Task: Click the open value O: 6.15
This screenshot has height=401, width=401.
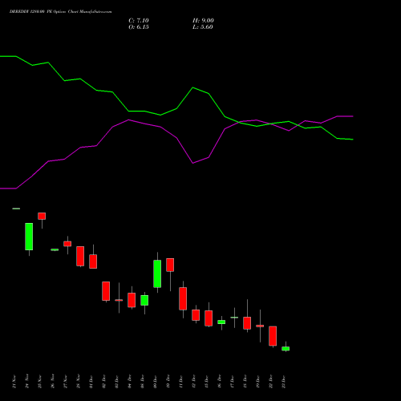Action: (139, 27)
